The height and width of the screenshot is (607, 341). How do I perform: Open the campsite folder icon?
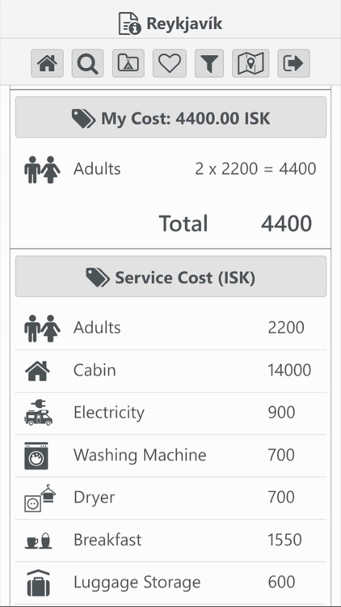point(128,63)
